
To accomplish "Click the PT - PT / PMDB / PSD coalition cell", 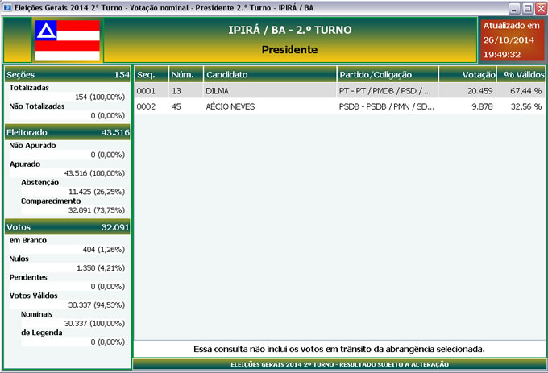I will point(384,91).
